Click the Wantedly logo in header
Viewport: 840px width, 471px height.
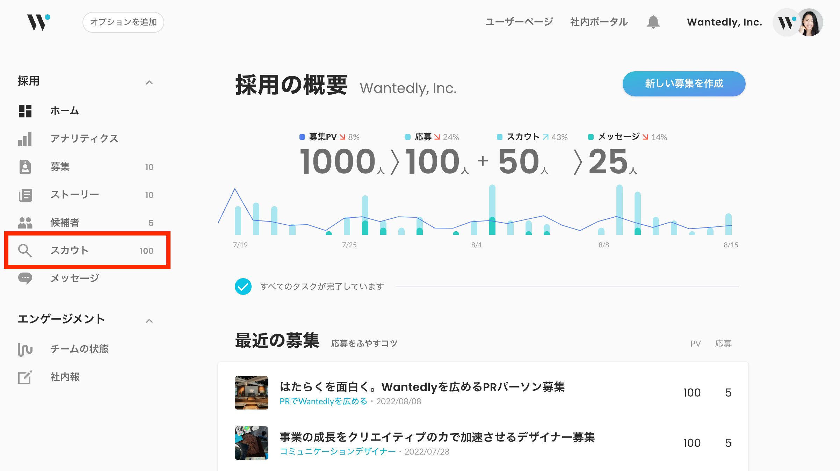[39, 22]
